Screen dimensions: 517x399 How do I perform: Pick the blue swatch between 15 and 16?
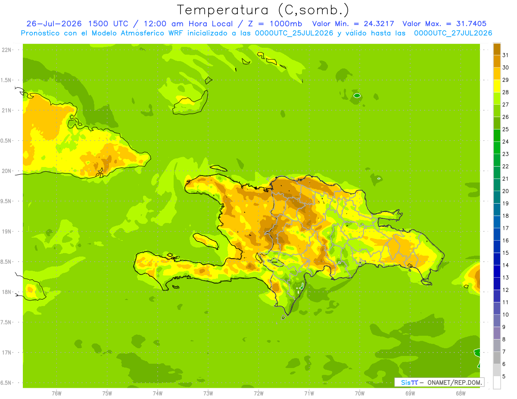point(497,247)
